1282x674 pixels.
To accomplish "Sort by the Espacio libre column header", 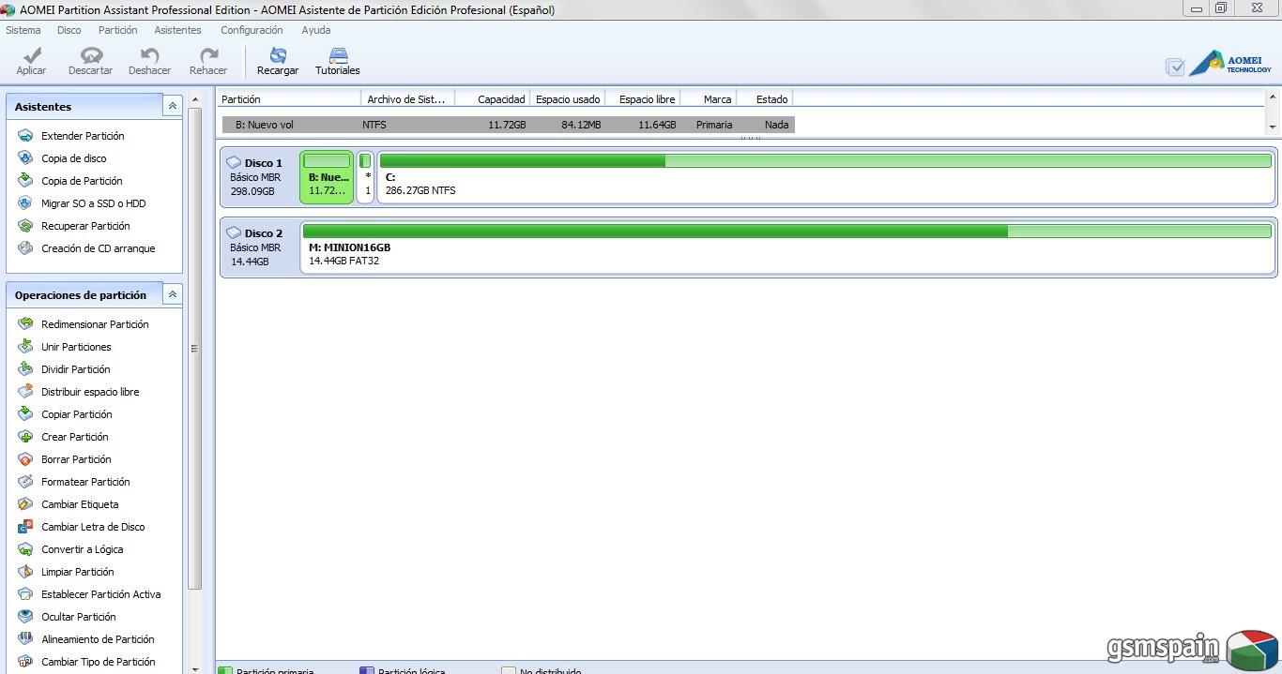I will [643, 98].
